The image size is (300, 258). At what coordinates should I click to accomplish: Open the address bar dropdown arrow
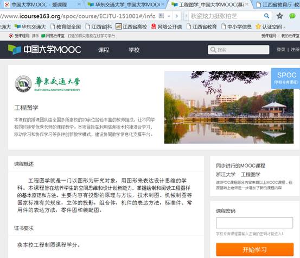click(169, 16)
